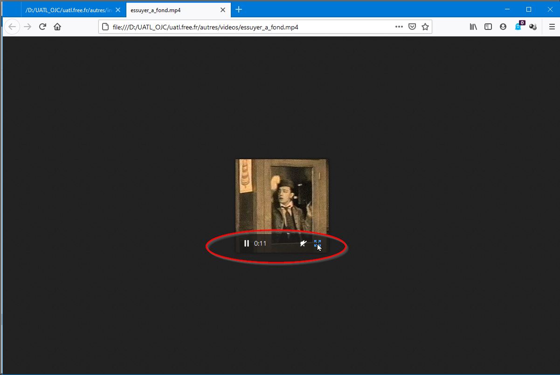Click the file page info icon in address bar
The width and height of the screenshot is (560, 375).
coord(105,27)
